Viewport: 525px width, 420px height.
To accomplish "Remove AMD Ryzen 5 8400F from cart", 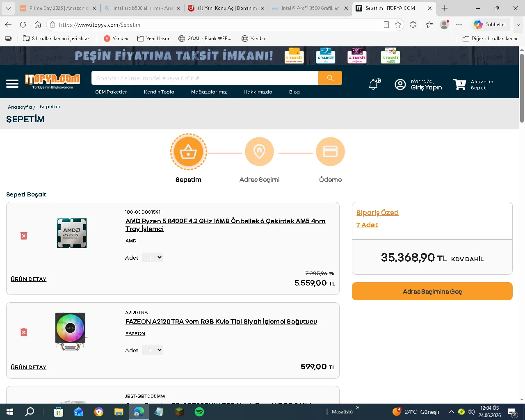I will point(24,236).
